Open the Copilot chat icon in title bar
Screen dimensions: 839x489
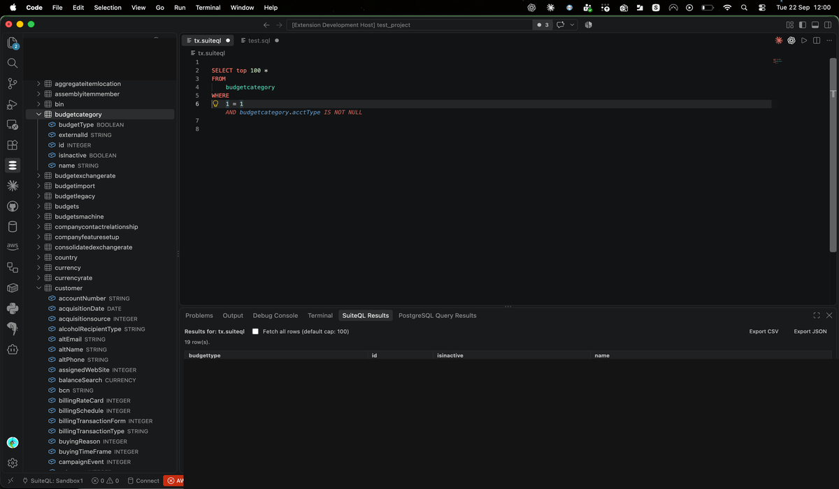(561, 24)
